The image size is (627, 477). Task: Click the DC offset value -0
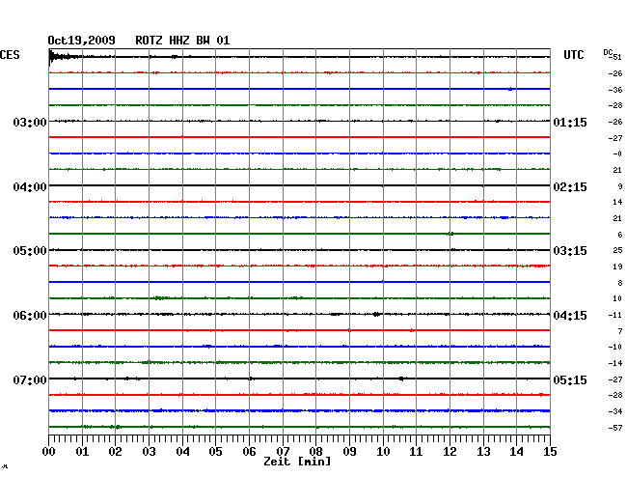617,154
